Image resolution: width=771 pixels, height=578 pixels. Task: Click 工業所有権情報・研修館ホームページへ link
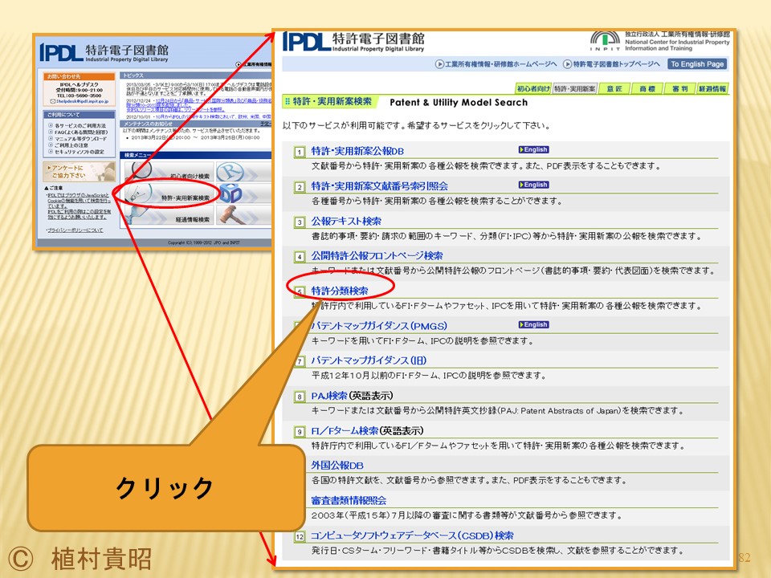click(500, 64)
